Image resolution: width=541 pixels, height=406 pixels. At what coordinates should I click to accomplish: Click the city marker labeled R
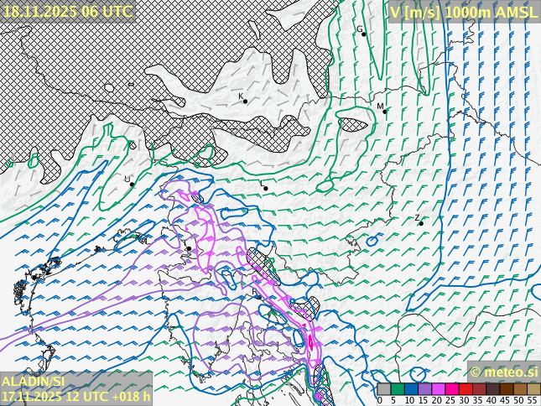tap(259, 295)
